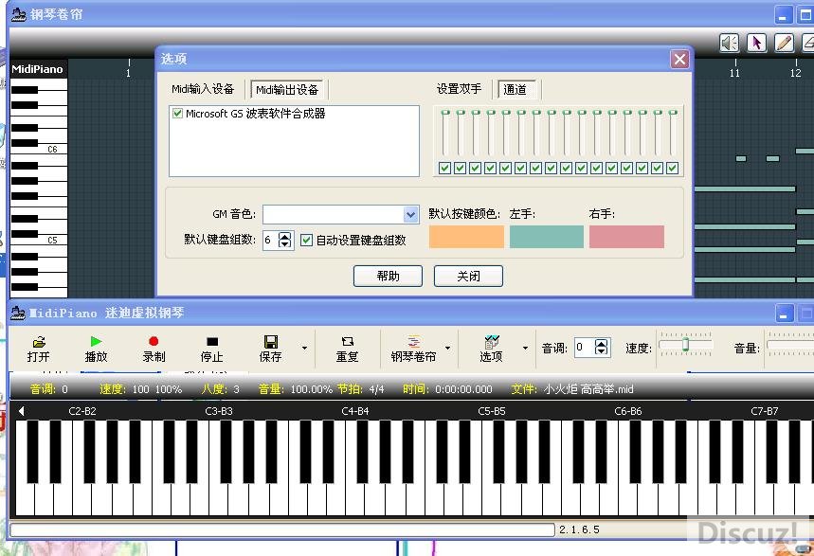Click measure 11 marker on Piano Roll ruler
Screen dimensions: 814x556
(734, 72)
